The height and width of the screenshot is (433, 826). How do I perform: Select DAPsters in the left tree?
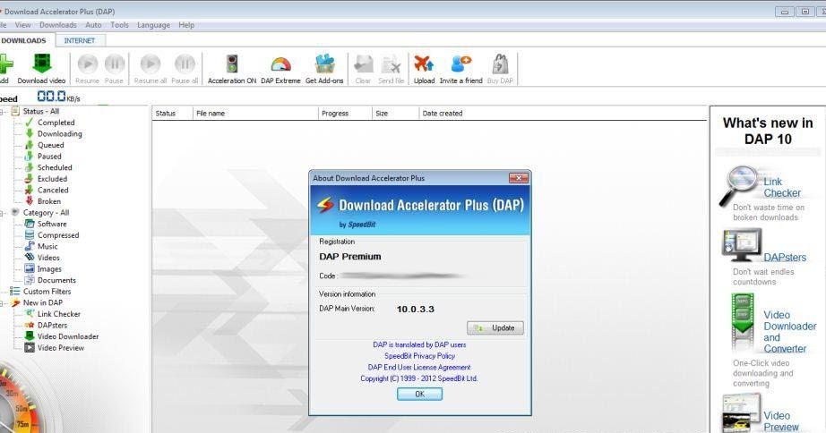[52, 325]
